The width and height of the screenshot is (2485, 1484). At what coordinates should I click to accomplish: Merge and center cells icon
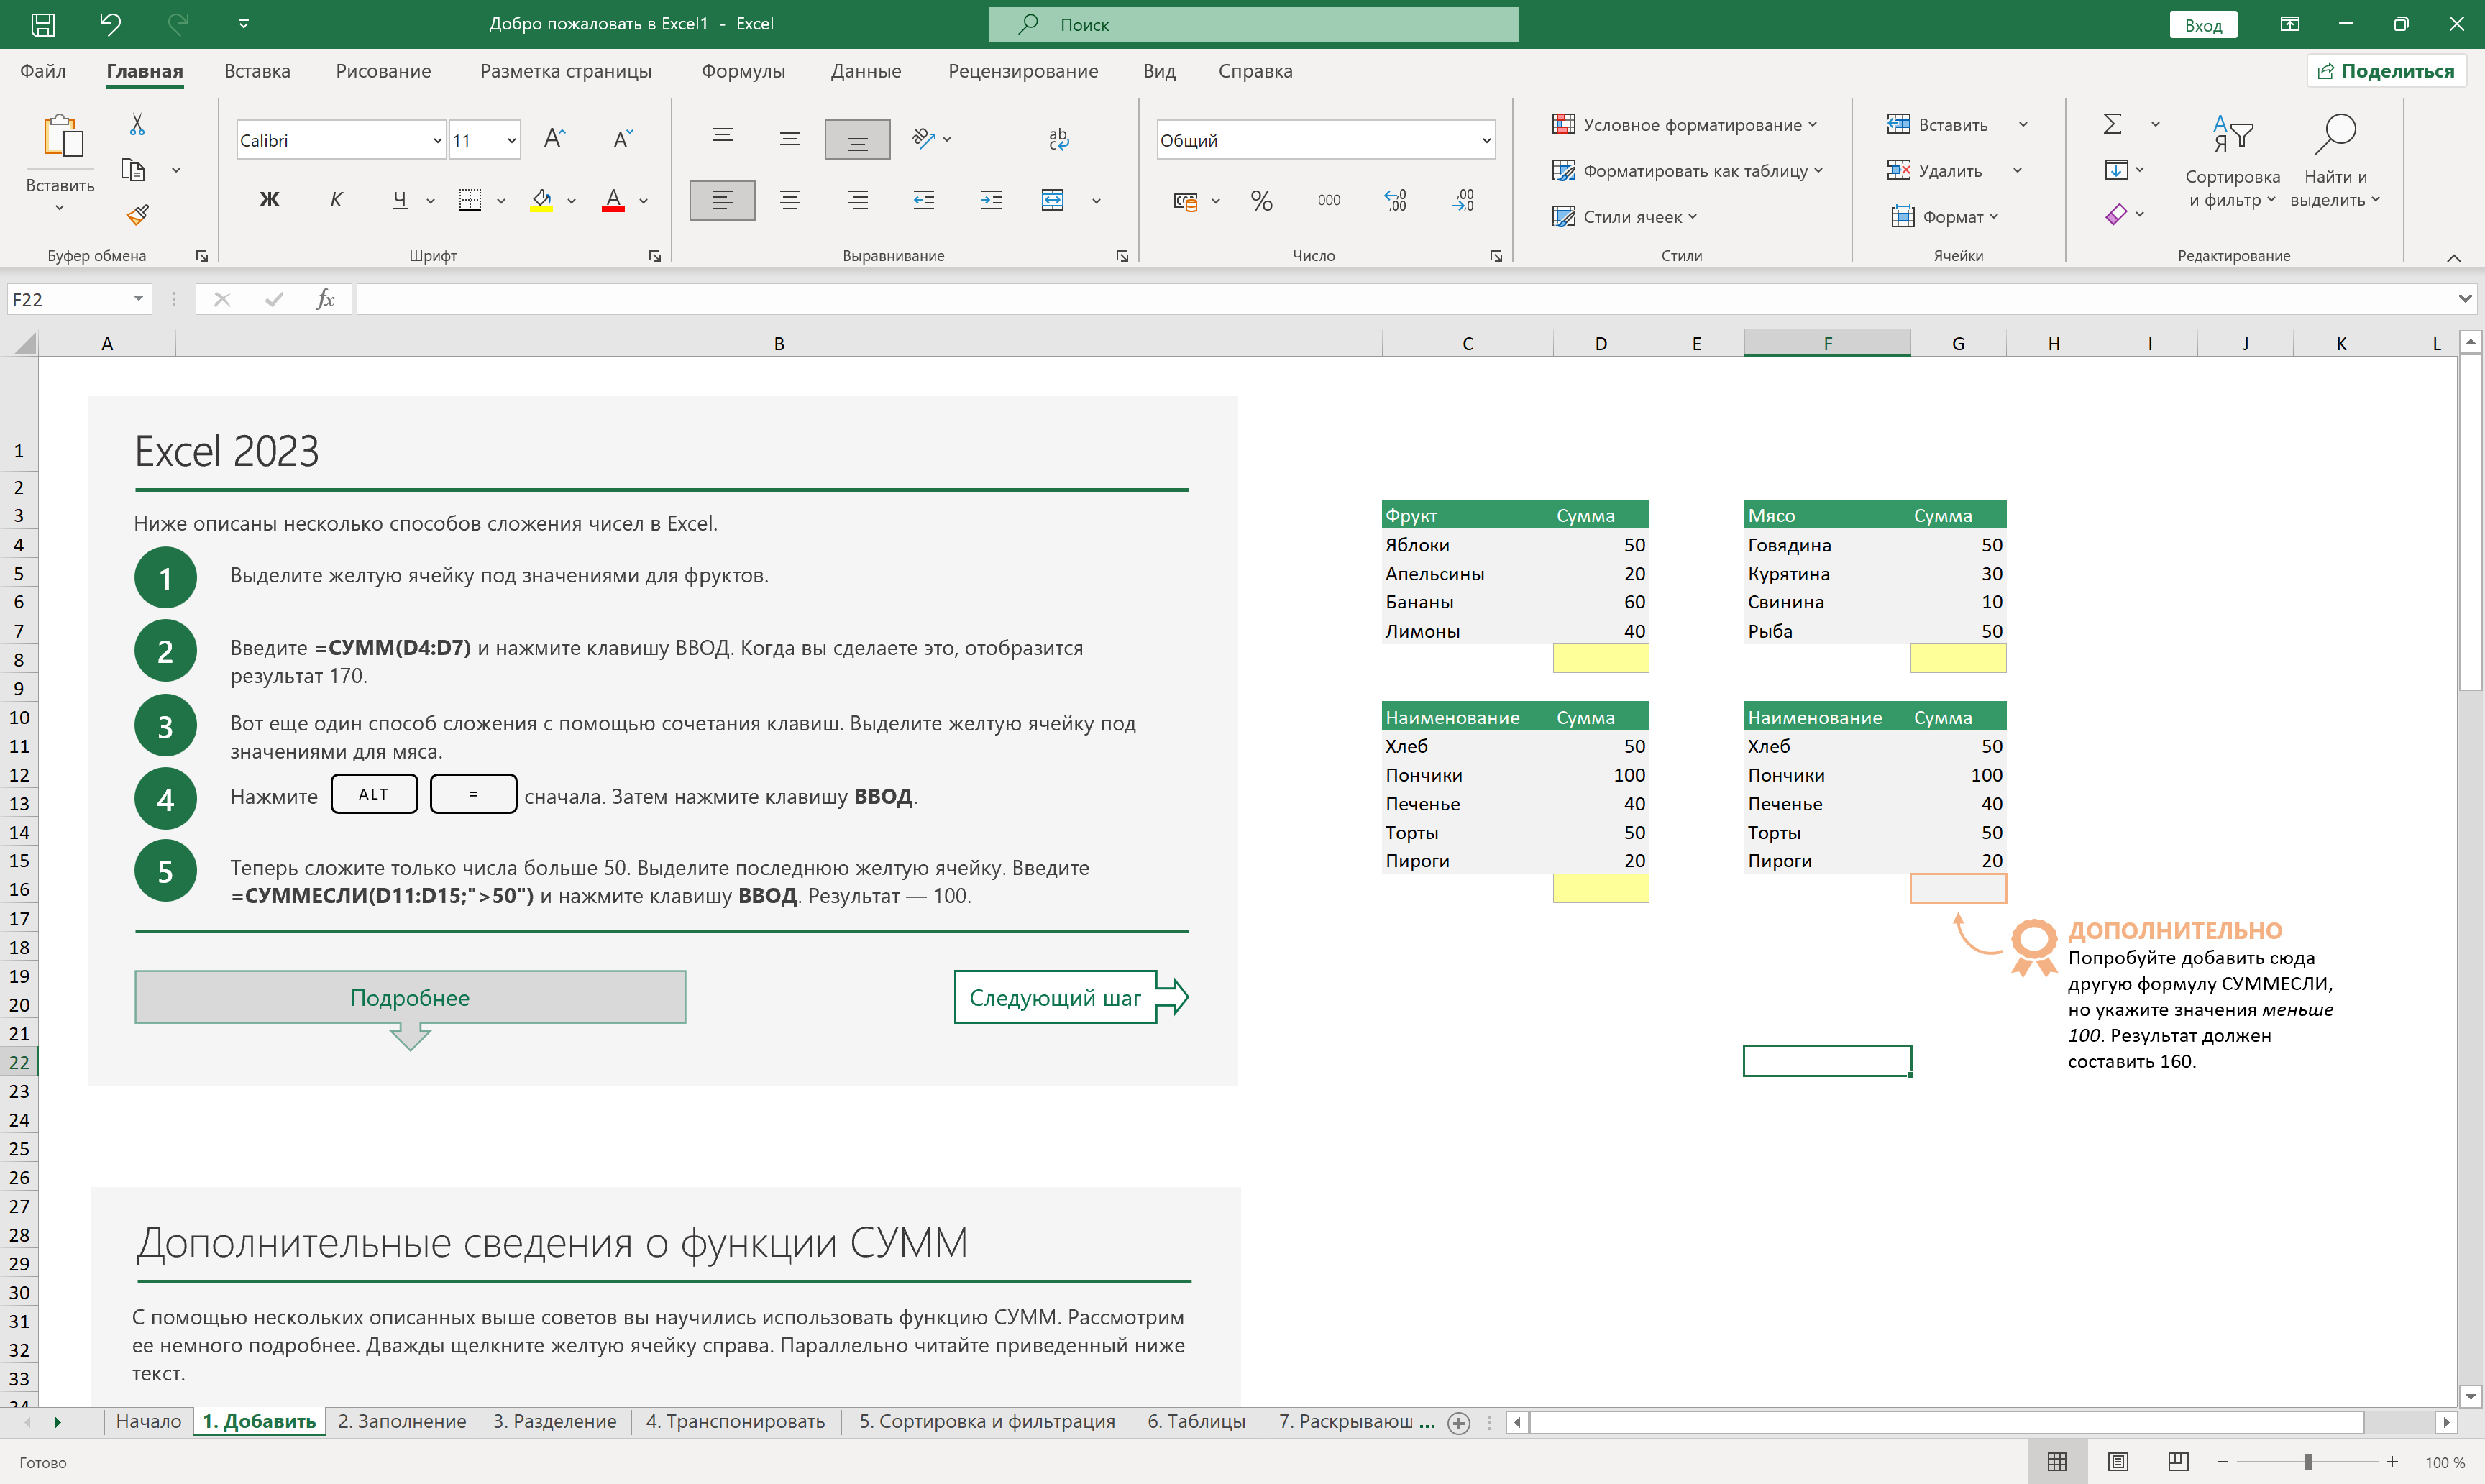pos(1053,200)
